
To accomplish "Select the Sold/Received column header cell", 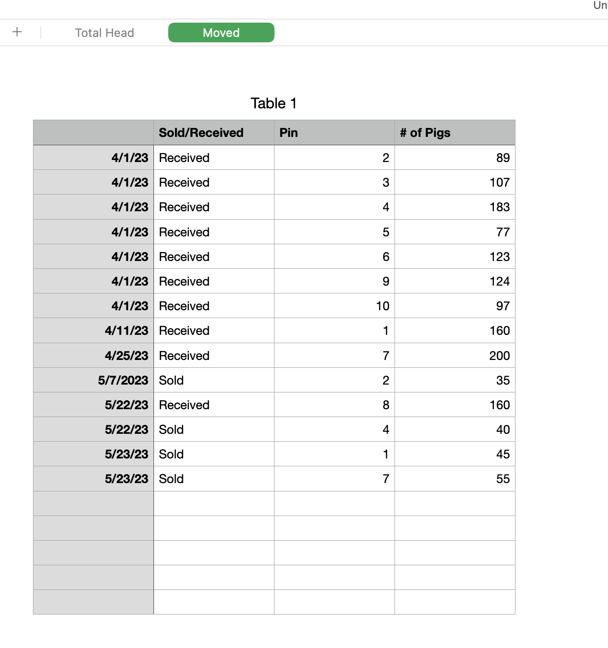I will click(x=213, y=132).
